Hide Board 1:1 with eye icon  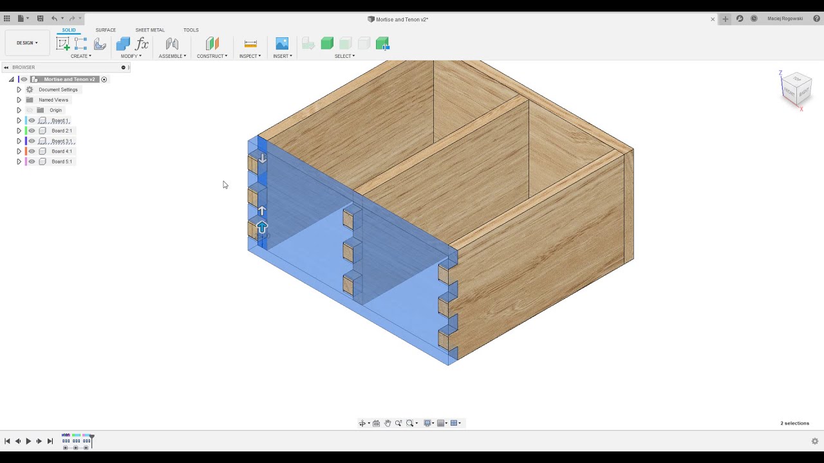point(32,120)
